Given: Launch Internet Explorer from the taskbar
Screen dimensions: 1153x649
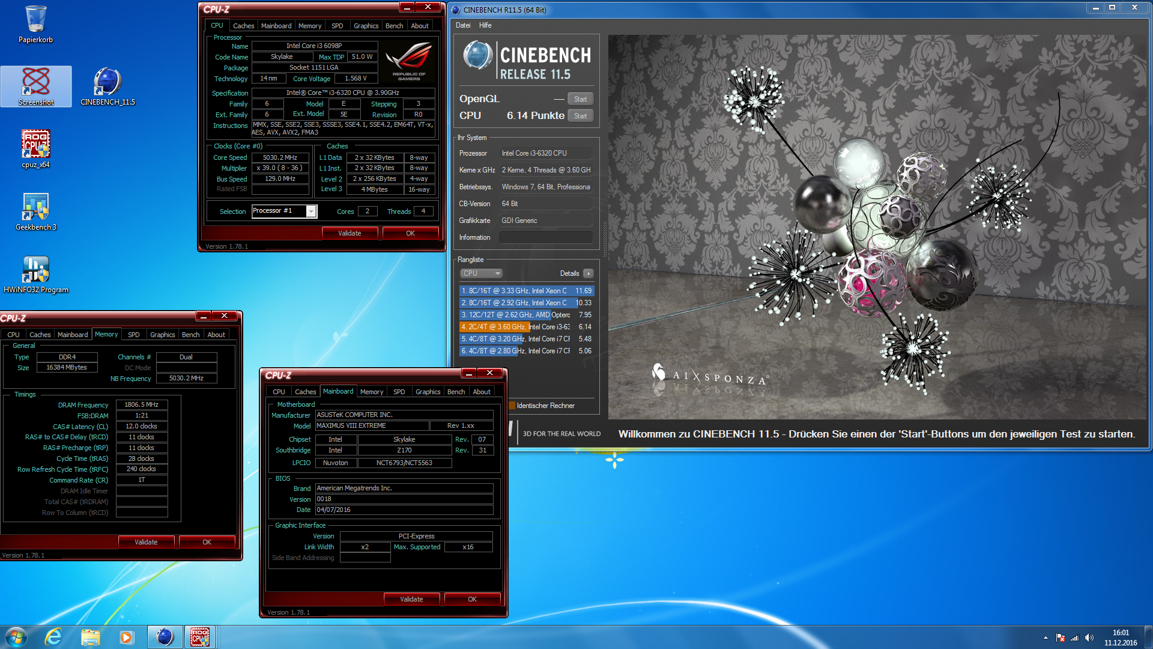Looking at the screenshot, I should pyautogui.click(x=54, y=637).
